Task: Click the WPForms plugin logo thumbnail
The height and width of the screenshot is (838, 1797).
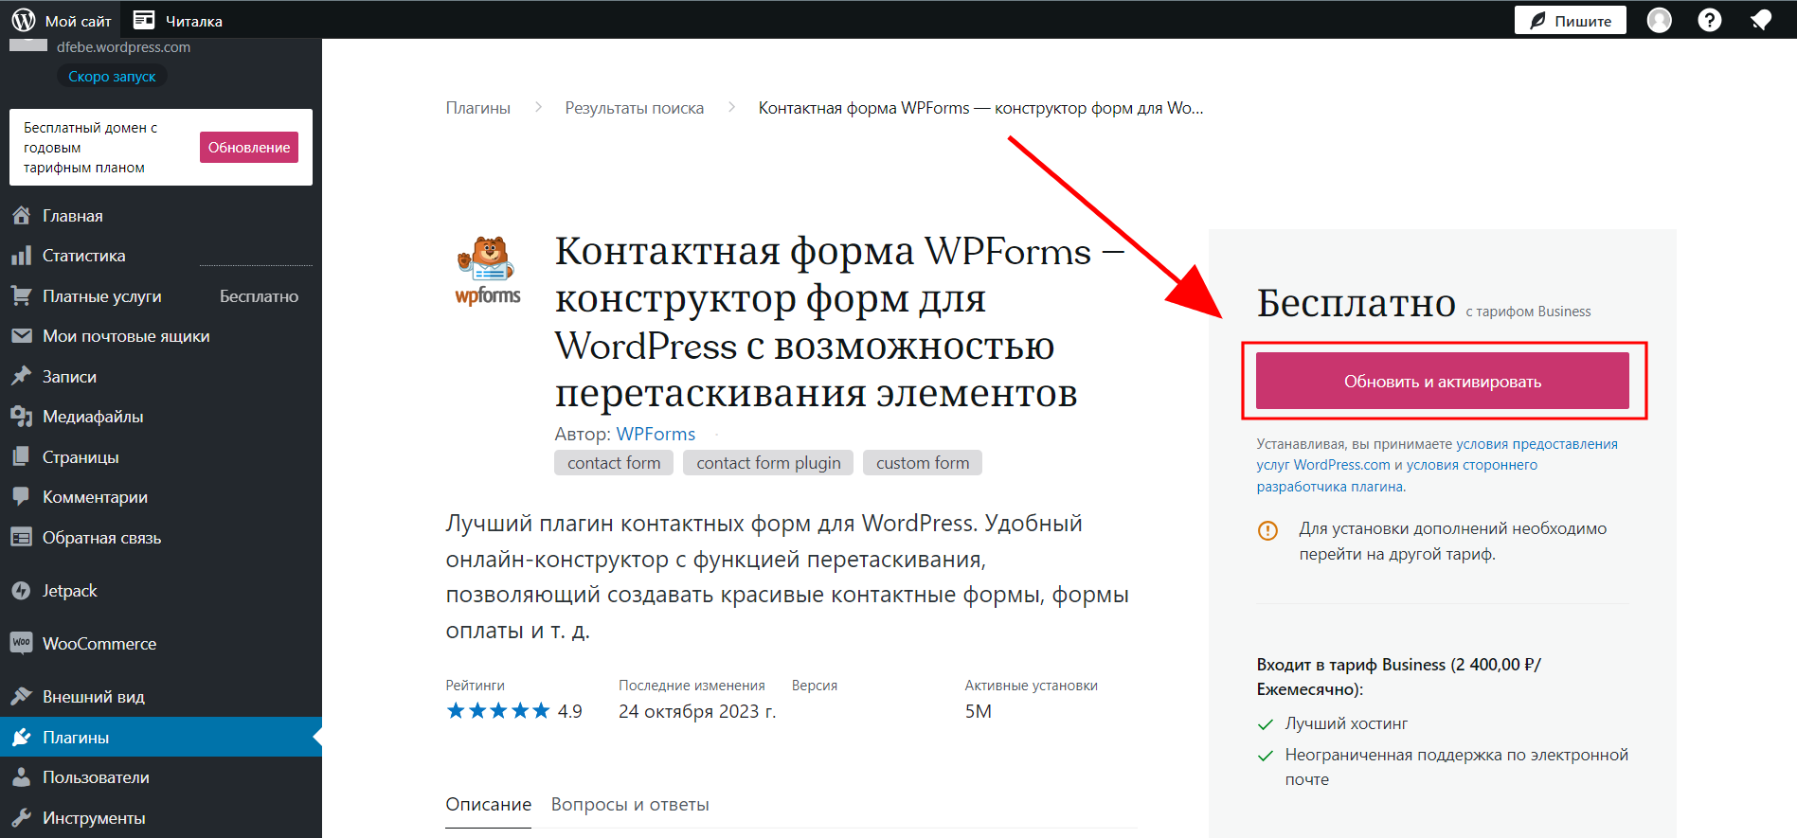Action: tap(488, 270)
